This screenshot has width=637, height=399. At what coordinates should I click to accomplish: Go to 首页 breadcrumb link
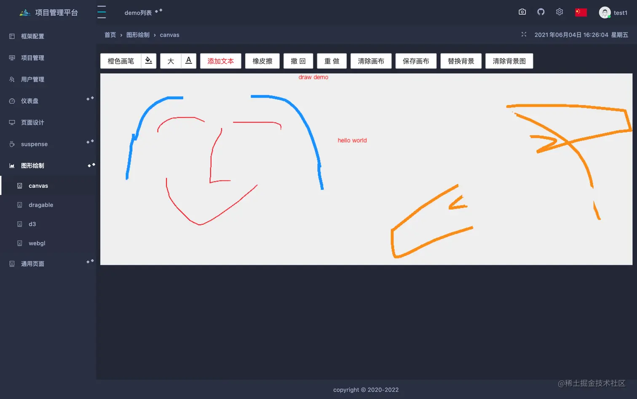pos(110,35)
